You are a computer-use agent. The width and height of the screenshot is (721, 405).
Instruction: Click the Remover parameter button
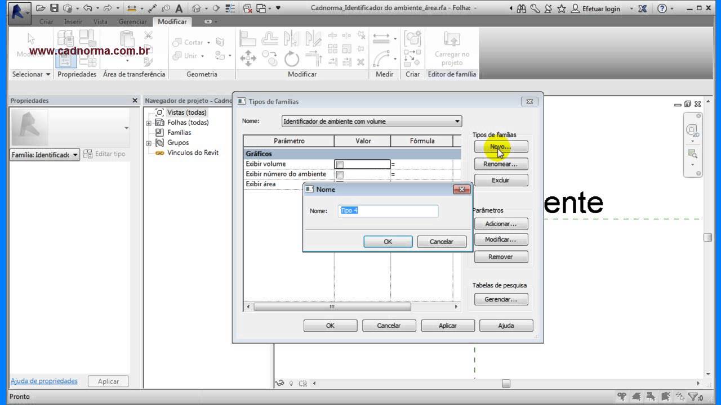[501, 256]
